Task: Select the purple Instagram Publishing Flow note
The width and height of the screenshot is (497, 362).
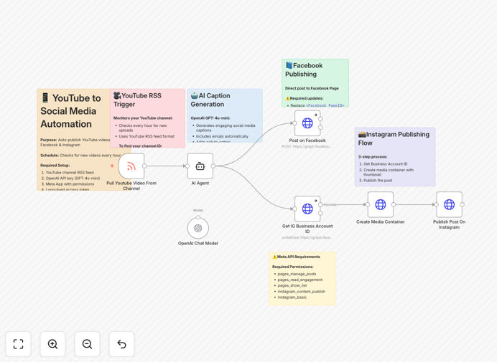Action: 395,157
